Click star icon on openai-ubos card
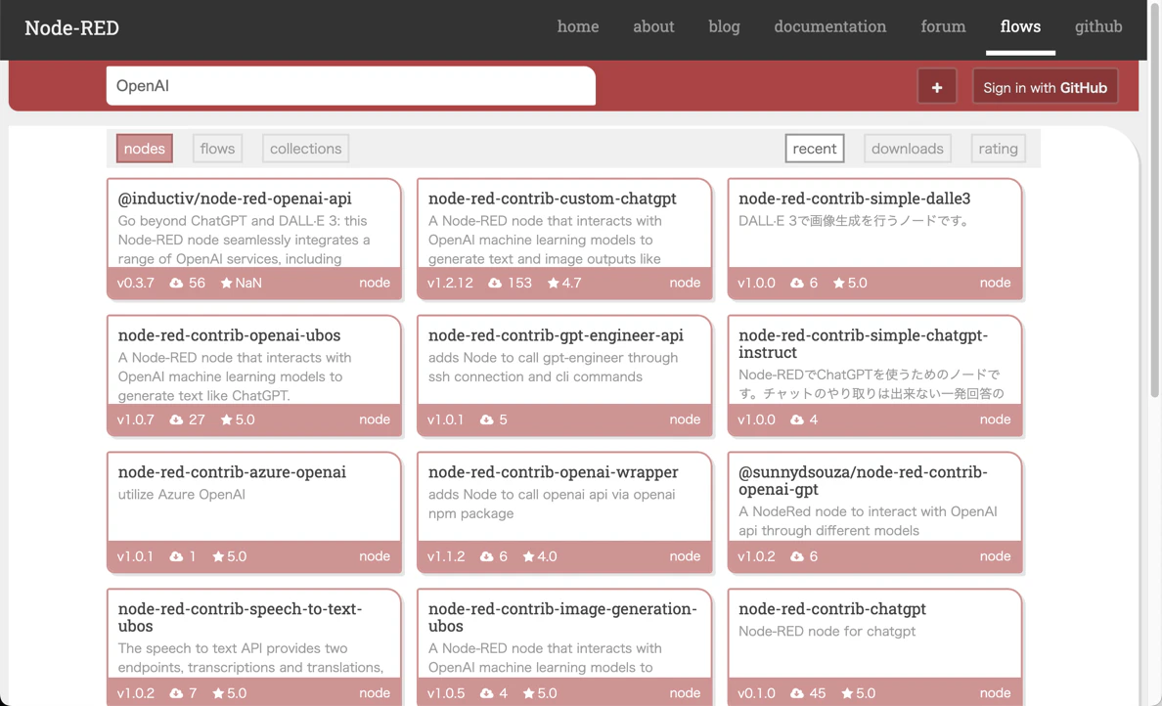1162x706 pixels. pyautogui.click(x=227, y=420)
